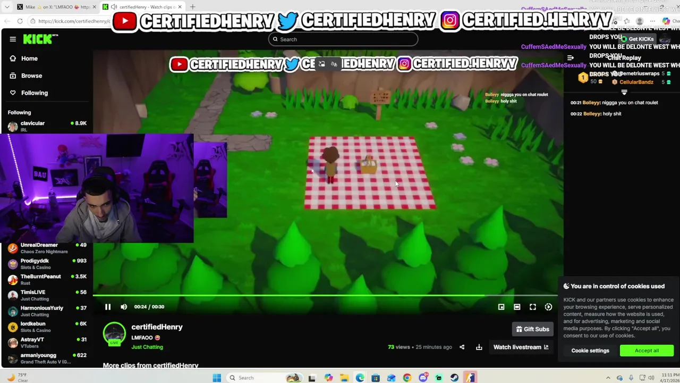Click the Just Chatting category link
Image resolution: width=680 pixels, height=383 pixels.
147,347
